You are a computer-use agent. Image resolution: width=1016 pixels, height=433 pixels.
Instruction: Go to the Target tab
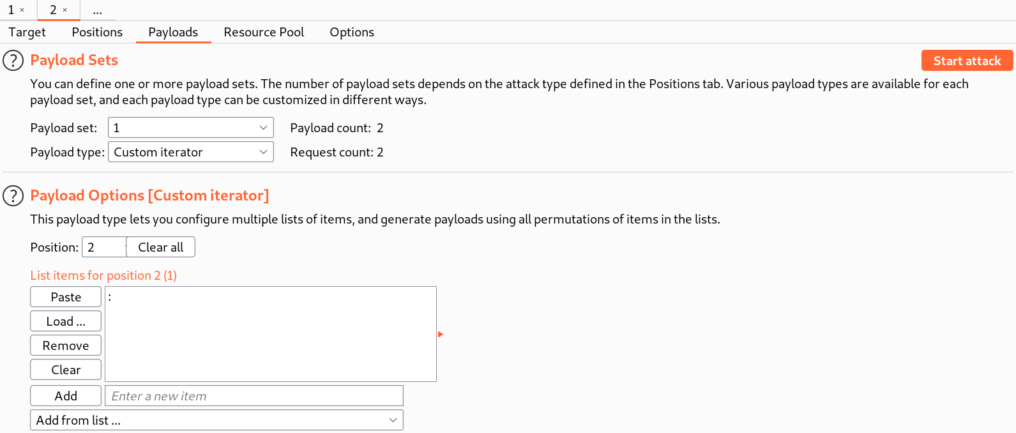point(27,32)
